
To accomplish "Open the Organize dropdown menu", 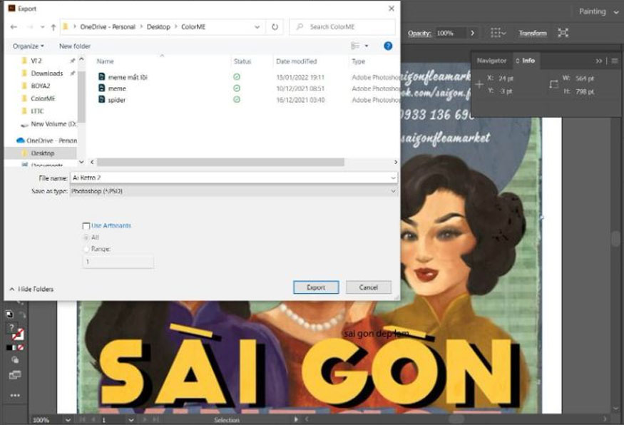I will [x=29, y=45].
